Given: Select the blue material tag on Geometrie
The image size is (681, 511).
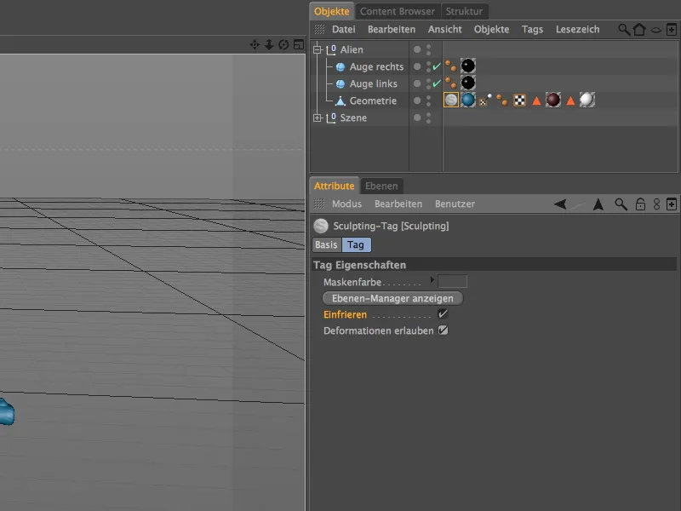Looking at the screenshot, I should point(467,100).
